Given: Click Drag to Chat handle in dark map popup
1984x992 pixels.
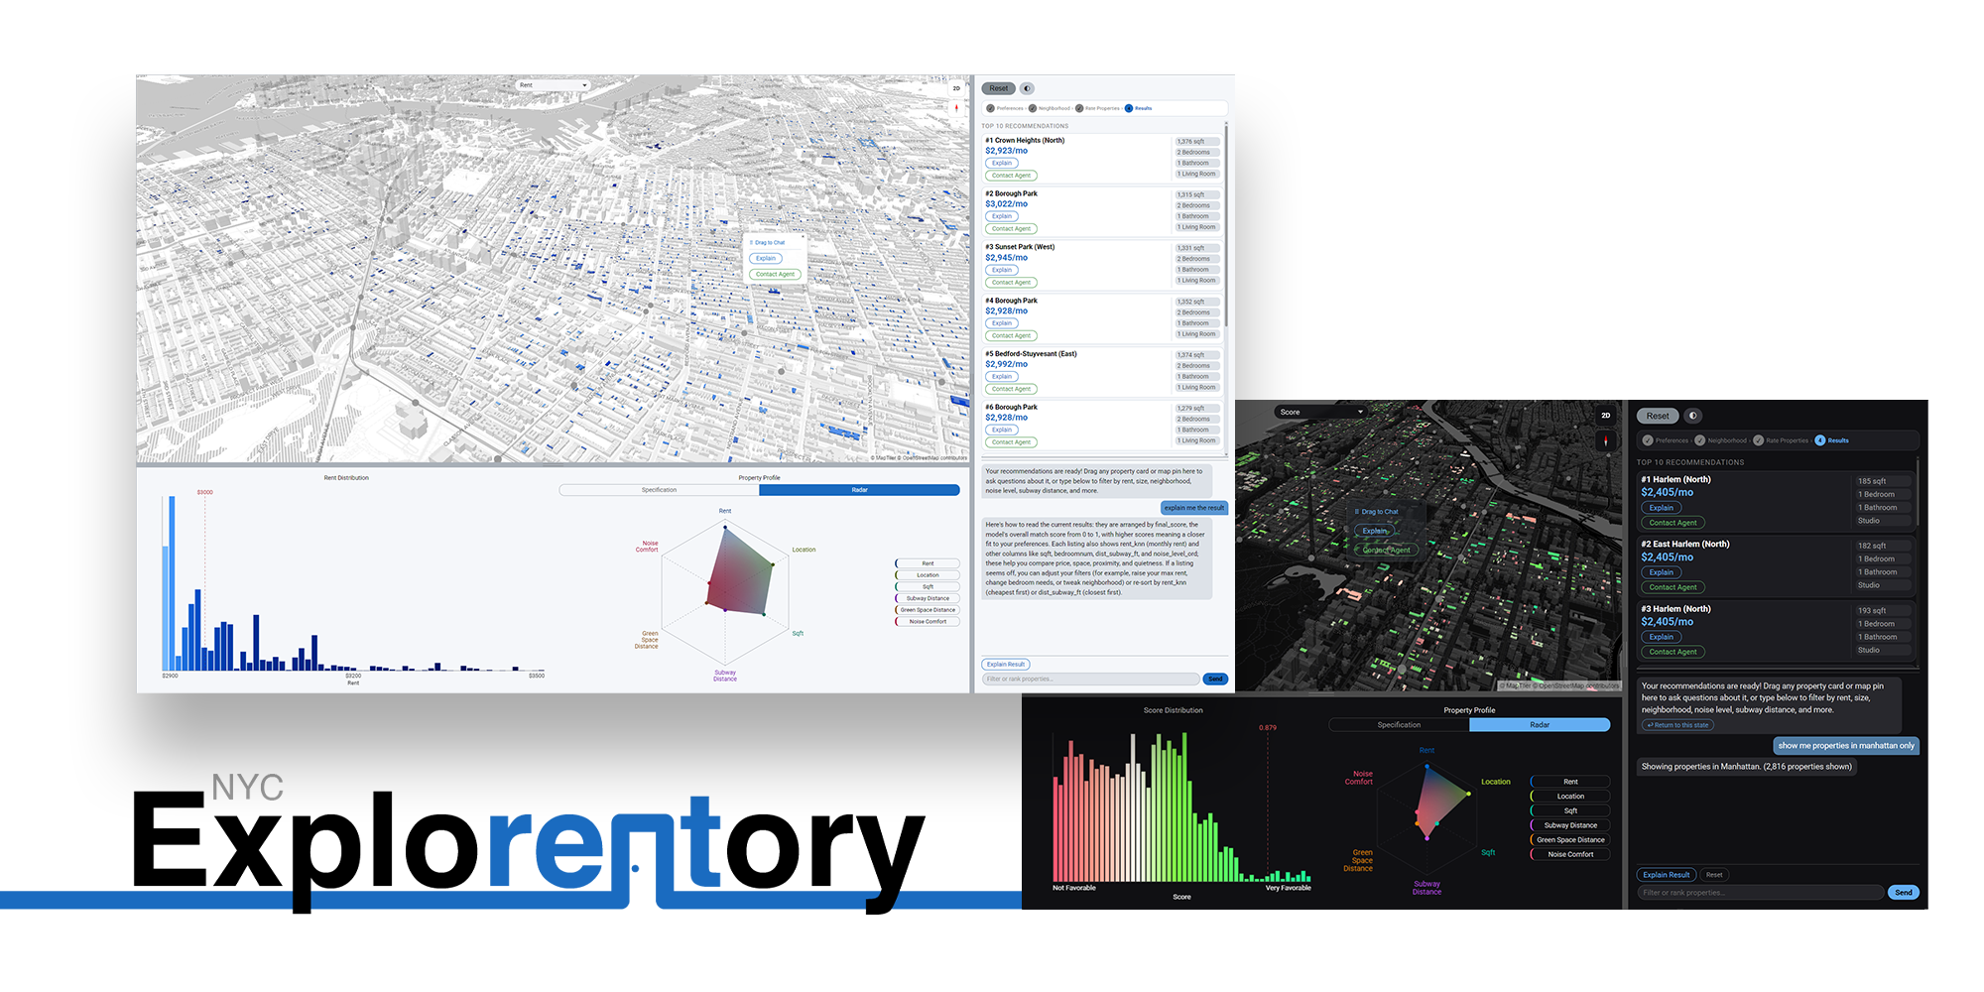Looking at the screenshot, I should click(1377, 512).
